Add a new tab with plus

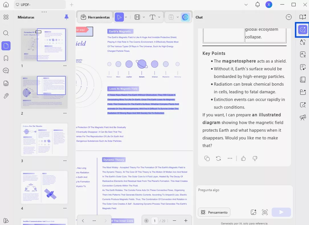coord(71,5)
